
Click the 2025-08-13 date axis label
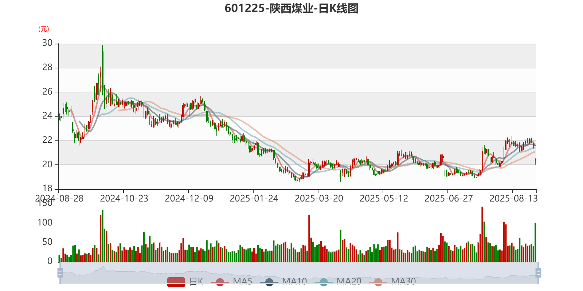click(x=513, y=198)
